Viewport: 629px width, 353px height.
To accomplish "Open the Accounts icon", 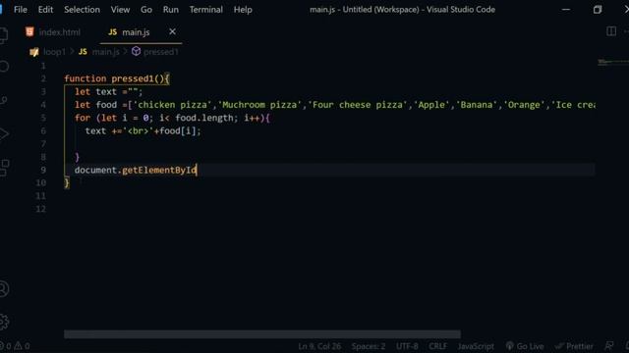I will coord(4,289).
